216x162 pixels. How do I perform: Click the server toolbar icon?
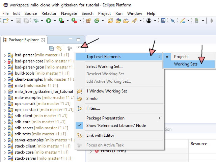(x=197, y=21)
